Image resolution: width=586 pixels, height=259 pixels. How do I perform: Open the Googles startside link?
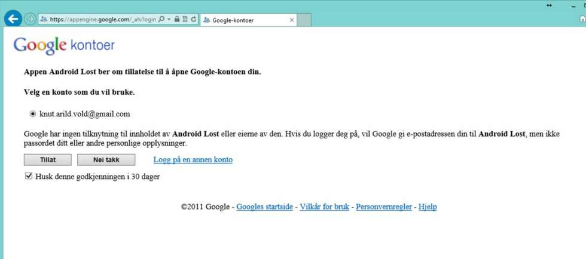[x=264, y=206]
